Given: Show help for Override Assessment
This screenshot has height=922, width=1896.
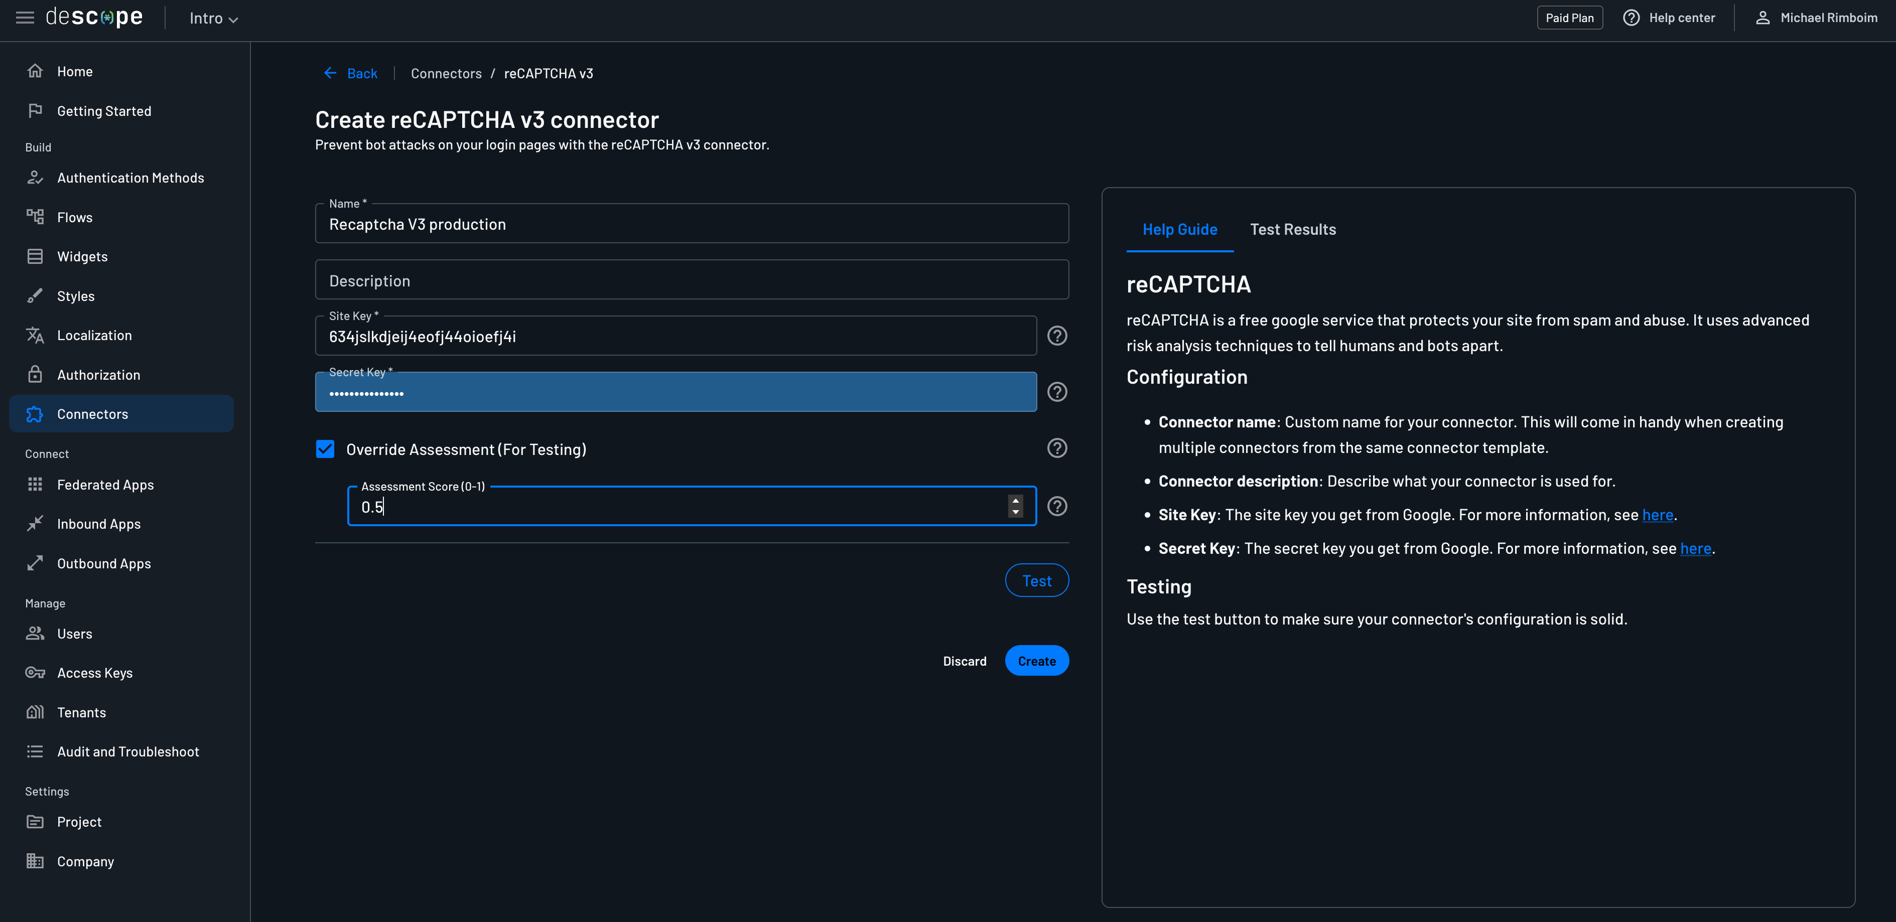Looking at the screenshot, I should coord(1057,448).
